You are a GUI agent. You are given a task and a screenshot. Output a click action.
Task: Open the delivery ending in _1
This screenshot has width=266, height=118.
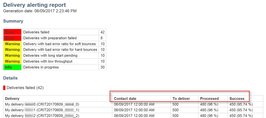[x=42, y=110]
